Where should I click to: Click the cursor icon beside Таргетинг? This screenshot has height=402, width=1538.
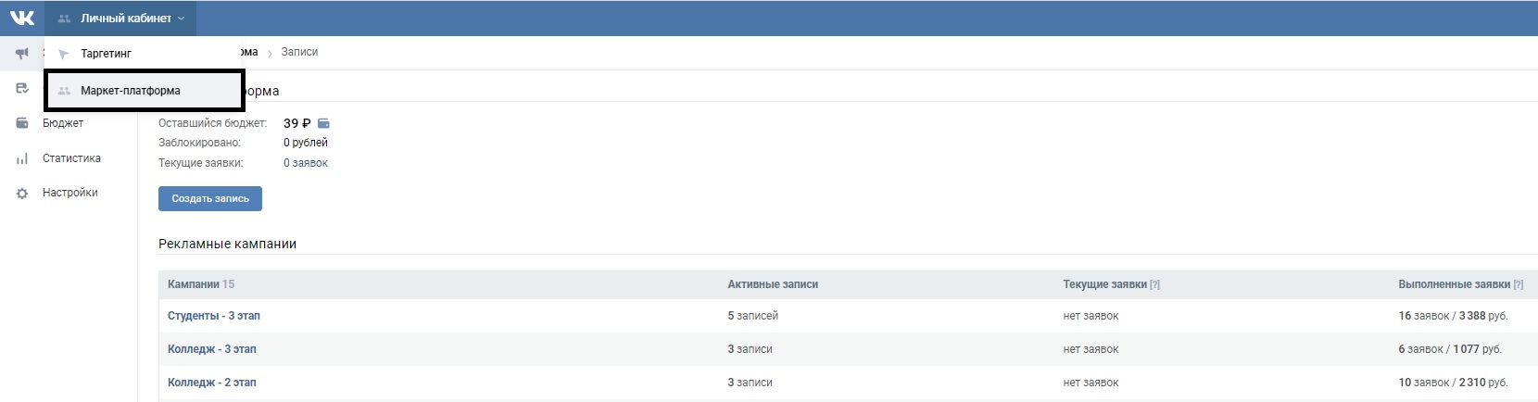tap(64, 54)
